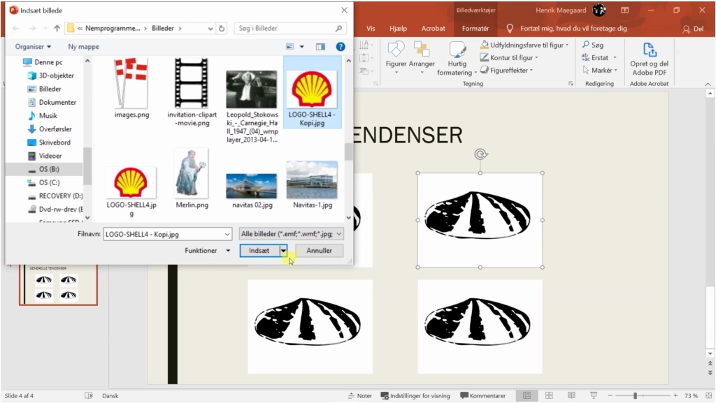This screenshot has width=716, height=403.
Task: Switch to reading view
Action: pos(571,396)
